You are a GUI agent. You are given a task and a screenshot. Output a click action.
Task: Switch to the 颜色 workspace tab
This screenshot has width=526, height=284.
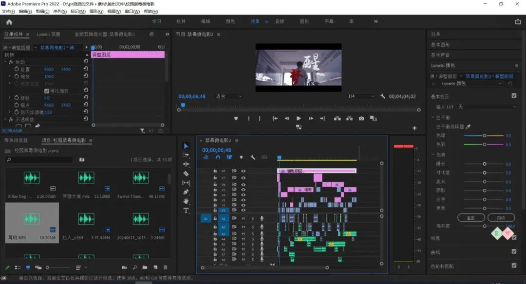pyautogui.click(x=230, y=21)
